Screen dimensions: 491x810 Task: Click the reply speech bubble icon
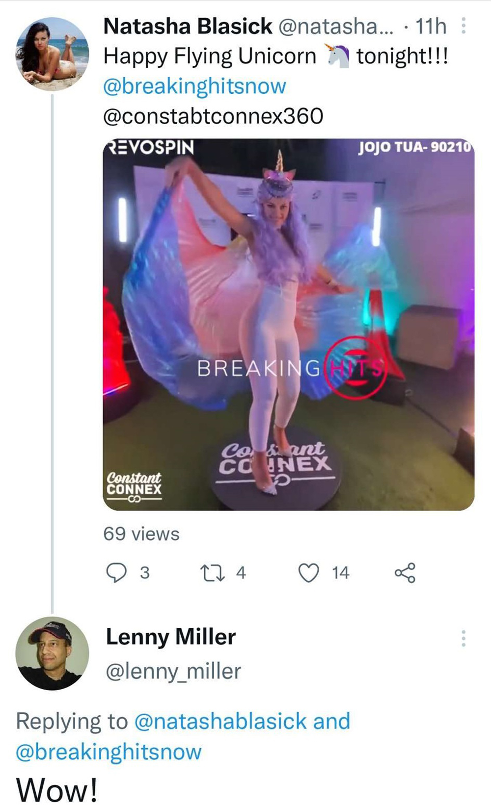tap(116, 572)
